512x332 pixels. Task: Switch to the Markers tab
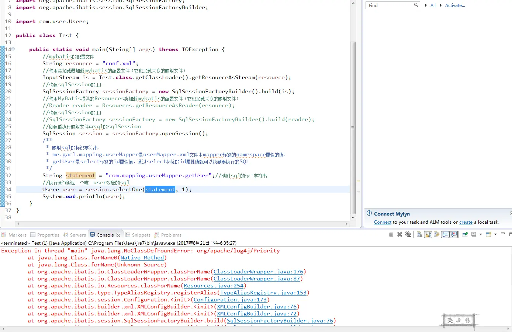(14, 235)
